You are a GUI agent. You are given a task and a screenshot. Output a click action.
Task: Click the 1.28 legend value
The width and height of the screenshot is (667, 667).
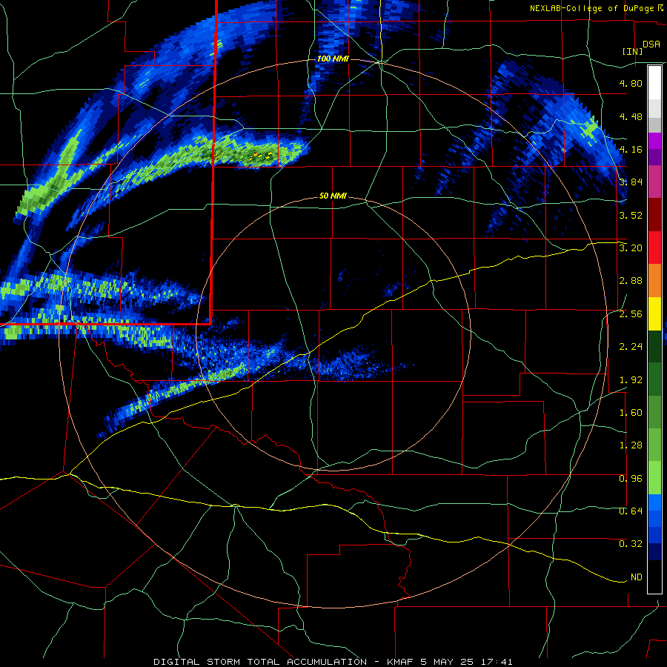coord(631,445)
